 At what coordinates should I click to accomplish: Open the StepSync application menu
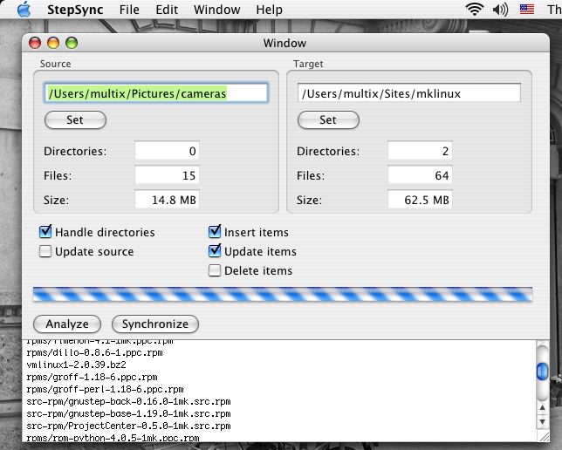(x=75, y=10)
